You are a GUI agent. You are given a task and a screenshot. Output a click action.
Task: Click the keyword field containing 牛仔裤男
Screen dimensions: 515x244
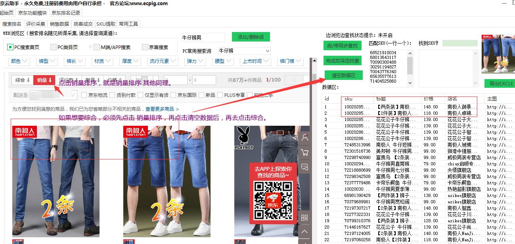pos(203,38)
